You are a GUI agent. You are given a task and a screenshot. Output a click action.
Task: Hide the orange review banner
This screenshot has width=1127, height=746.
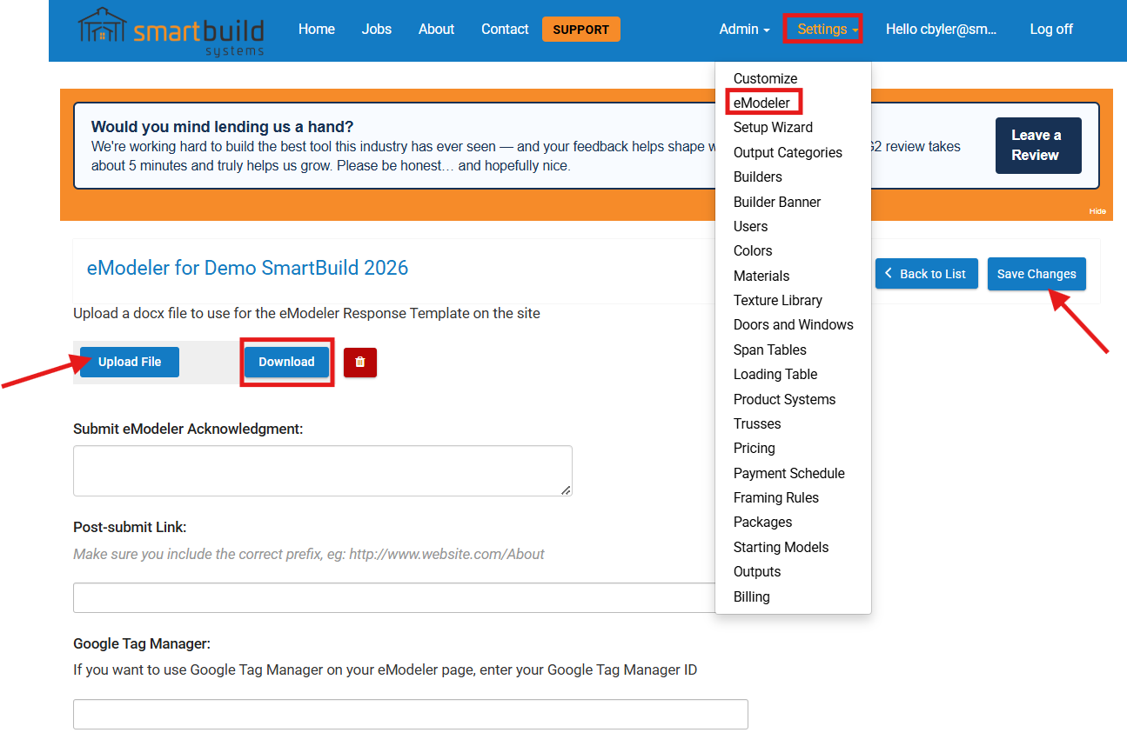pyautogui.click(x=1097, y=211)
